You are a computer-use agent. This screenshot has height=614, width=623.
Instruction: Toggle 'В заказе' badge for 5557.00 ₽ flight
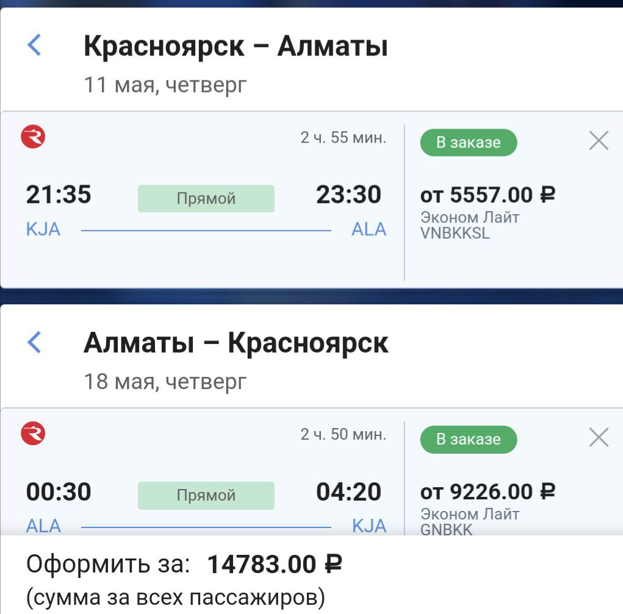click(x=468, y=143)
